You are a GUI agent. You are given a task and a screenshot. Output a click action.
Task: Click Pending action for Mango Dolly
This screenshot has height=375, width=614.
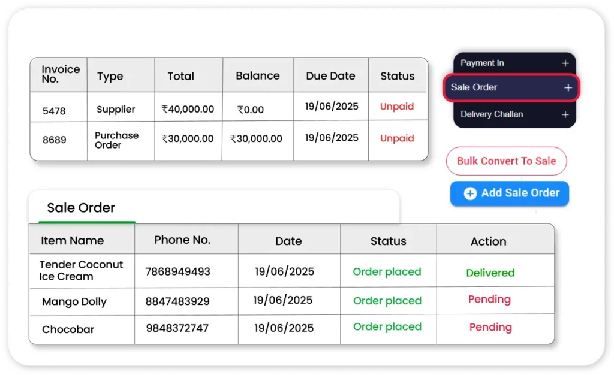(x=489, y=300)
